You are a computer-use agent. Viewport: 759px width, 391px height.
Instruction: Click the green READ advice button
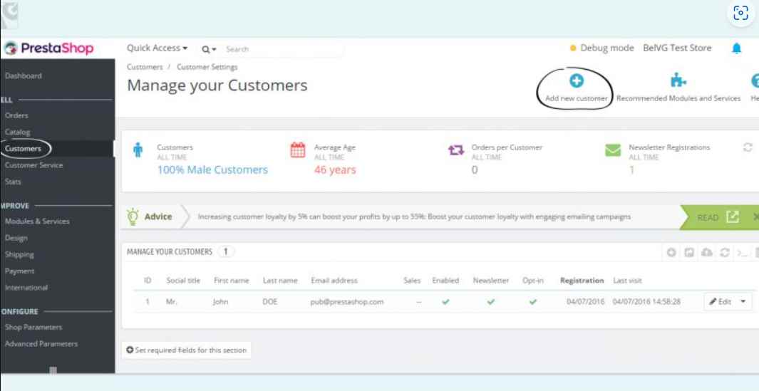(715, 217)
